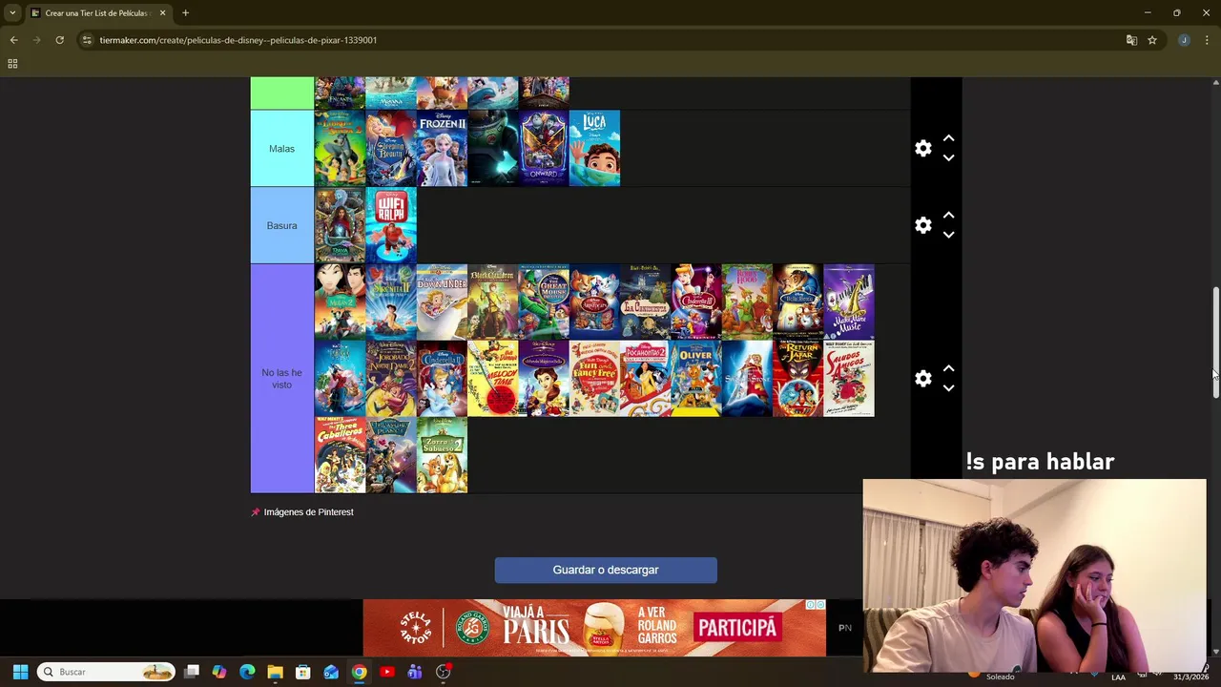The height and width of the screenshot is (687, 1221).
Task: Move the Malas tier up
Action: pyautogui.click(x=948, y=138)
